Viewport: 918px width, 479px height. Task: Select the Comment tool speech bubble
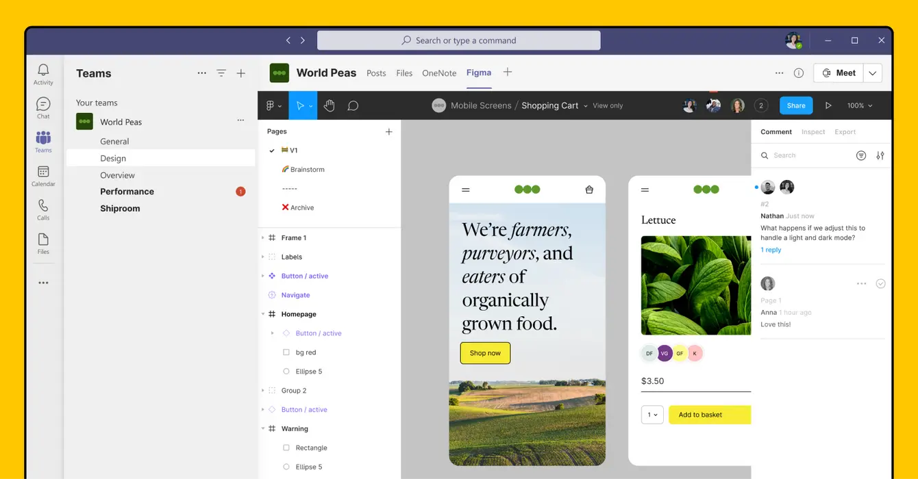click(353, 105)
